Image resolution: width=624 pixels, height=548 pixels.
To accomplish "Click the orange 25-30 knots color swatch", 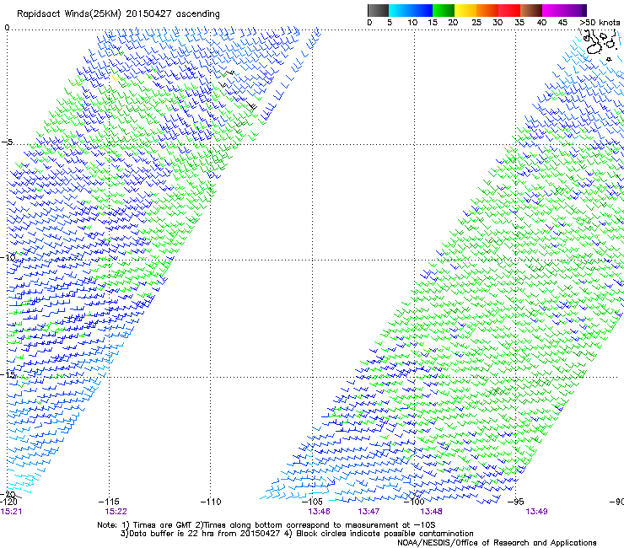I will 487,10.
